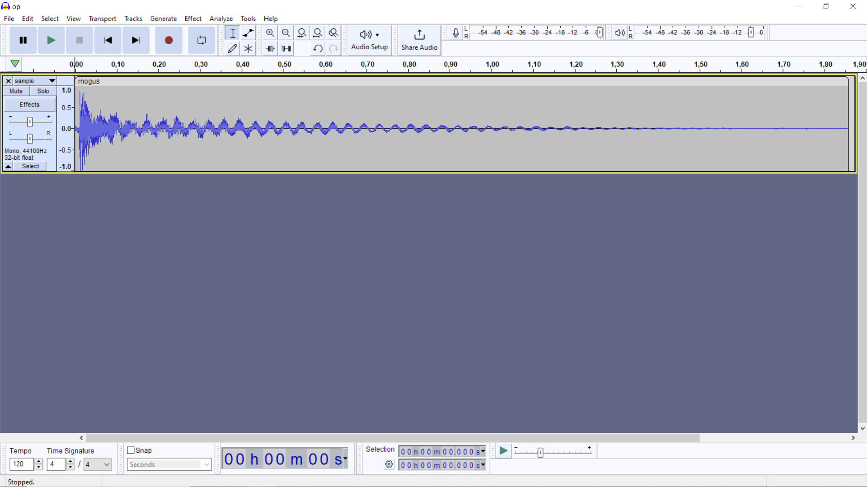Open the track Effects button
Screen dimensions: 867x487
coord(29,104)
